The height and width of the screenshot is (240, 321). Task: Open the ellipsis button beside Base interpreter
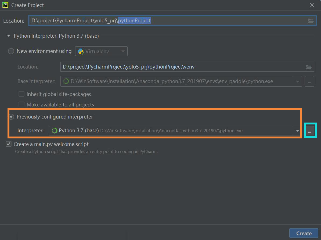pos(309,81)
